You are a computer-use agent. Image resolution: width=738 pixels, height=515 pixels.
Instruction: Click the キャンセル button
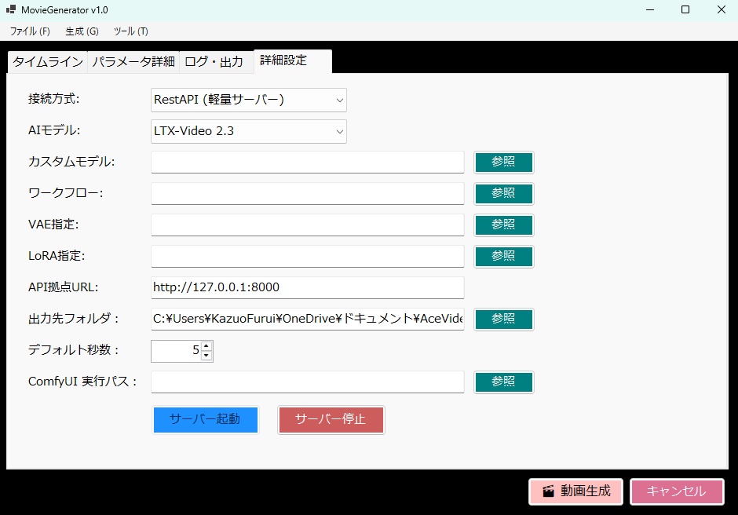(x=677, y=491)
